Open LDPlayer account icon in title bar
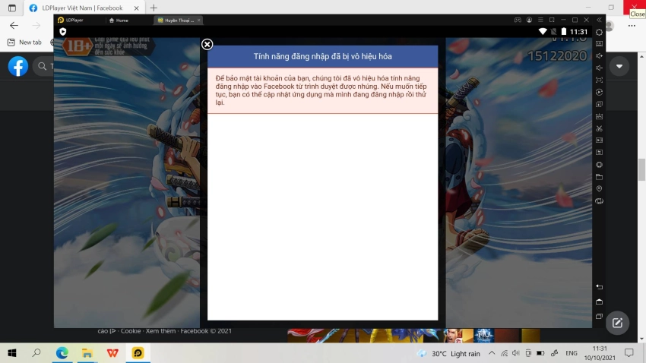The width and height of the screenshot is (646, 363). 529,20
